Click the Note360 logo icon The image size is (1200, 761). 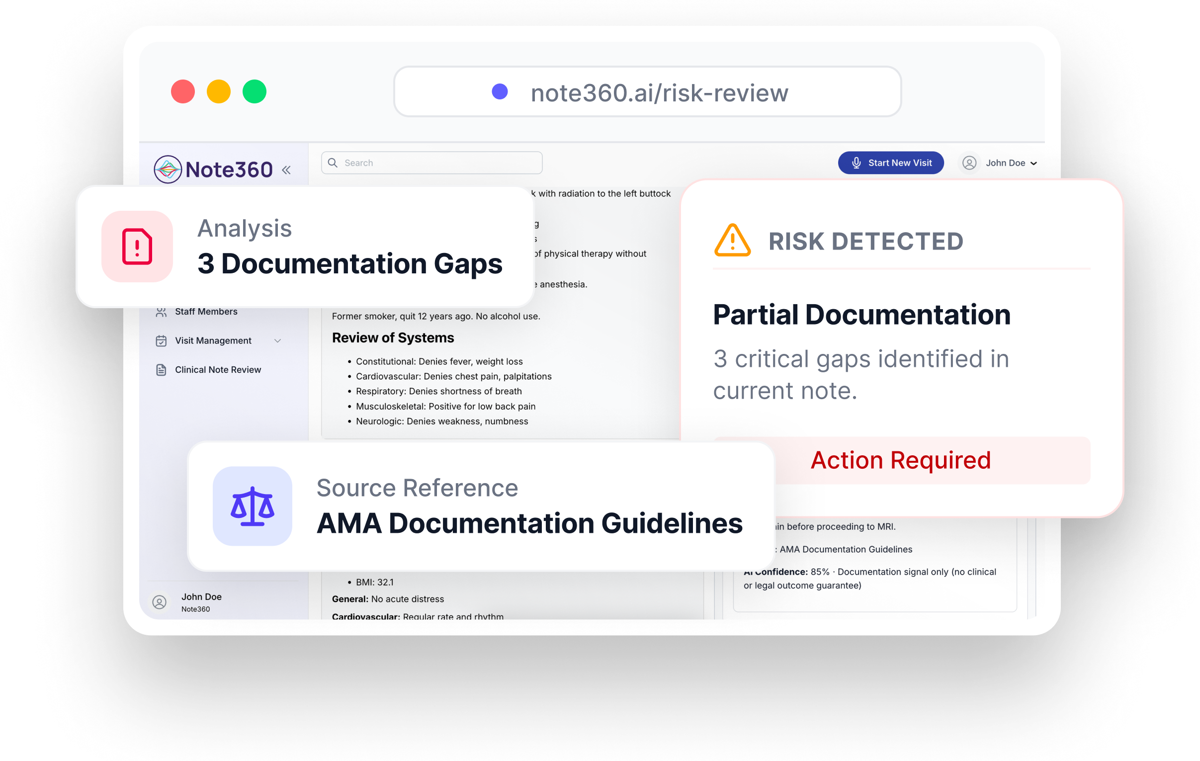[168, 169]
